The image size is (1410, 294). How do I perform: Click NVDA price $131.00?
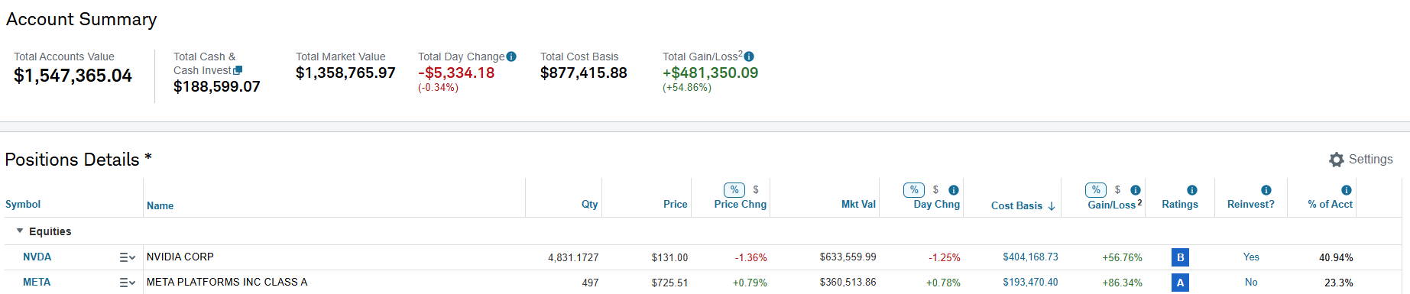pyautogui.click(x=669, y=258)
